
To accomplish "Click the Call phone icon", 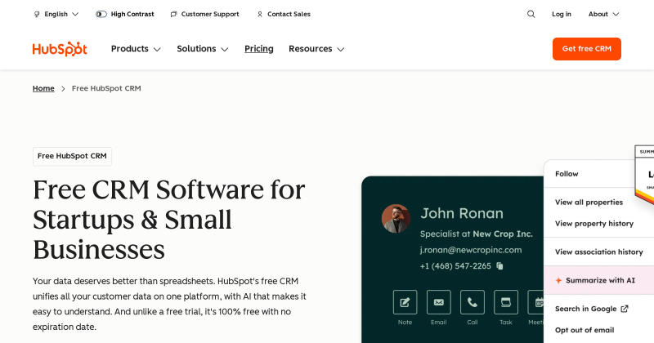I will [x=473, y=302].
